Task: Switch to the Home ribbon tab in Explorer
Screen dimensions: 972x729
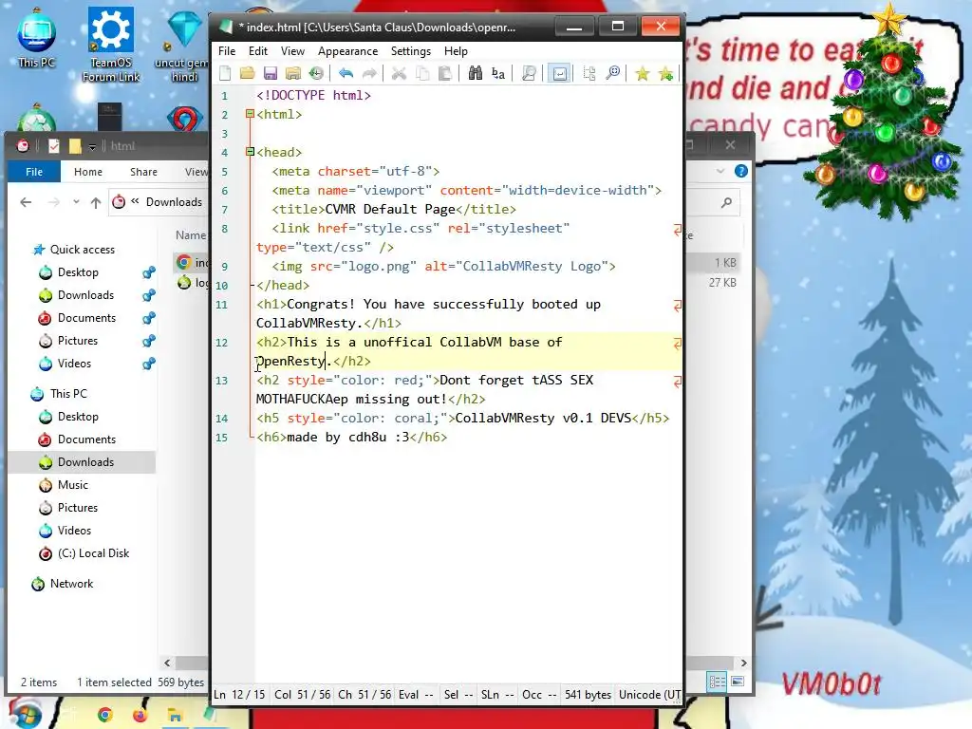Action: tap(88, 172)
